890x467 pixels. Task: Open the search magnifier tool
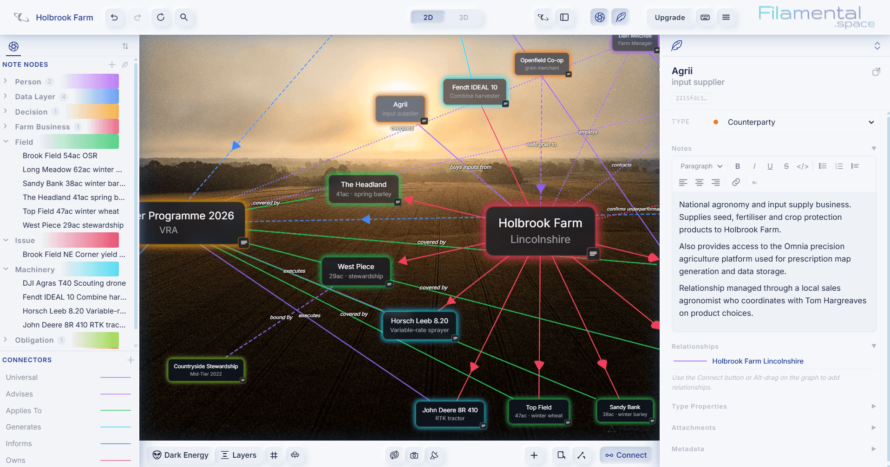[x=184, y=18]
